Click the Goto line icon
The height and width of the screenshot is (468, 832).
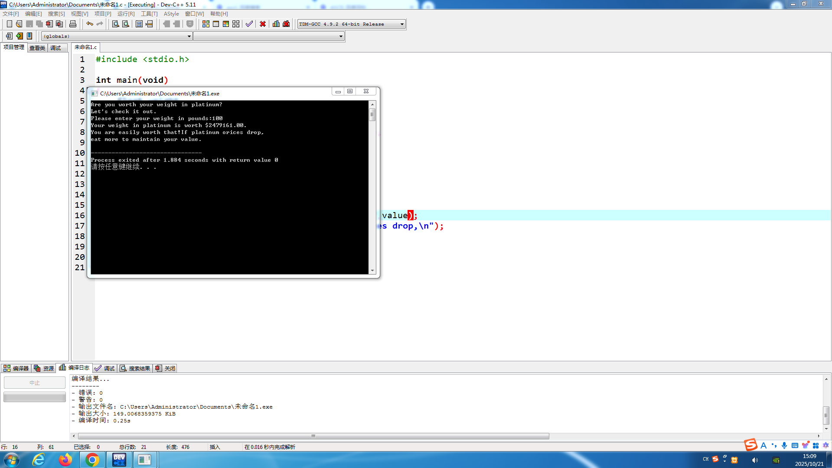(149, 24)
